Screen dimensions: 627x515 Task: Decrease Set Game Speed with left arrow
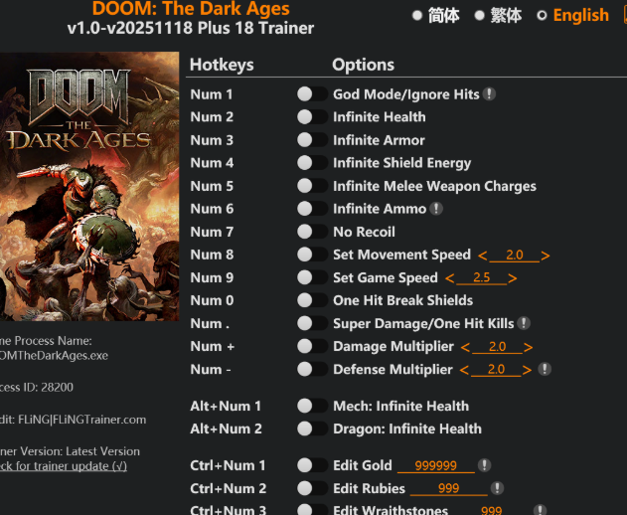450,278
